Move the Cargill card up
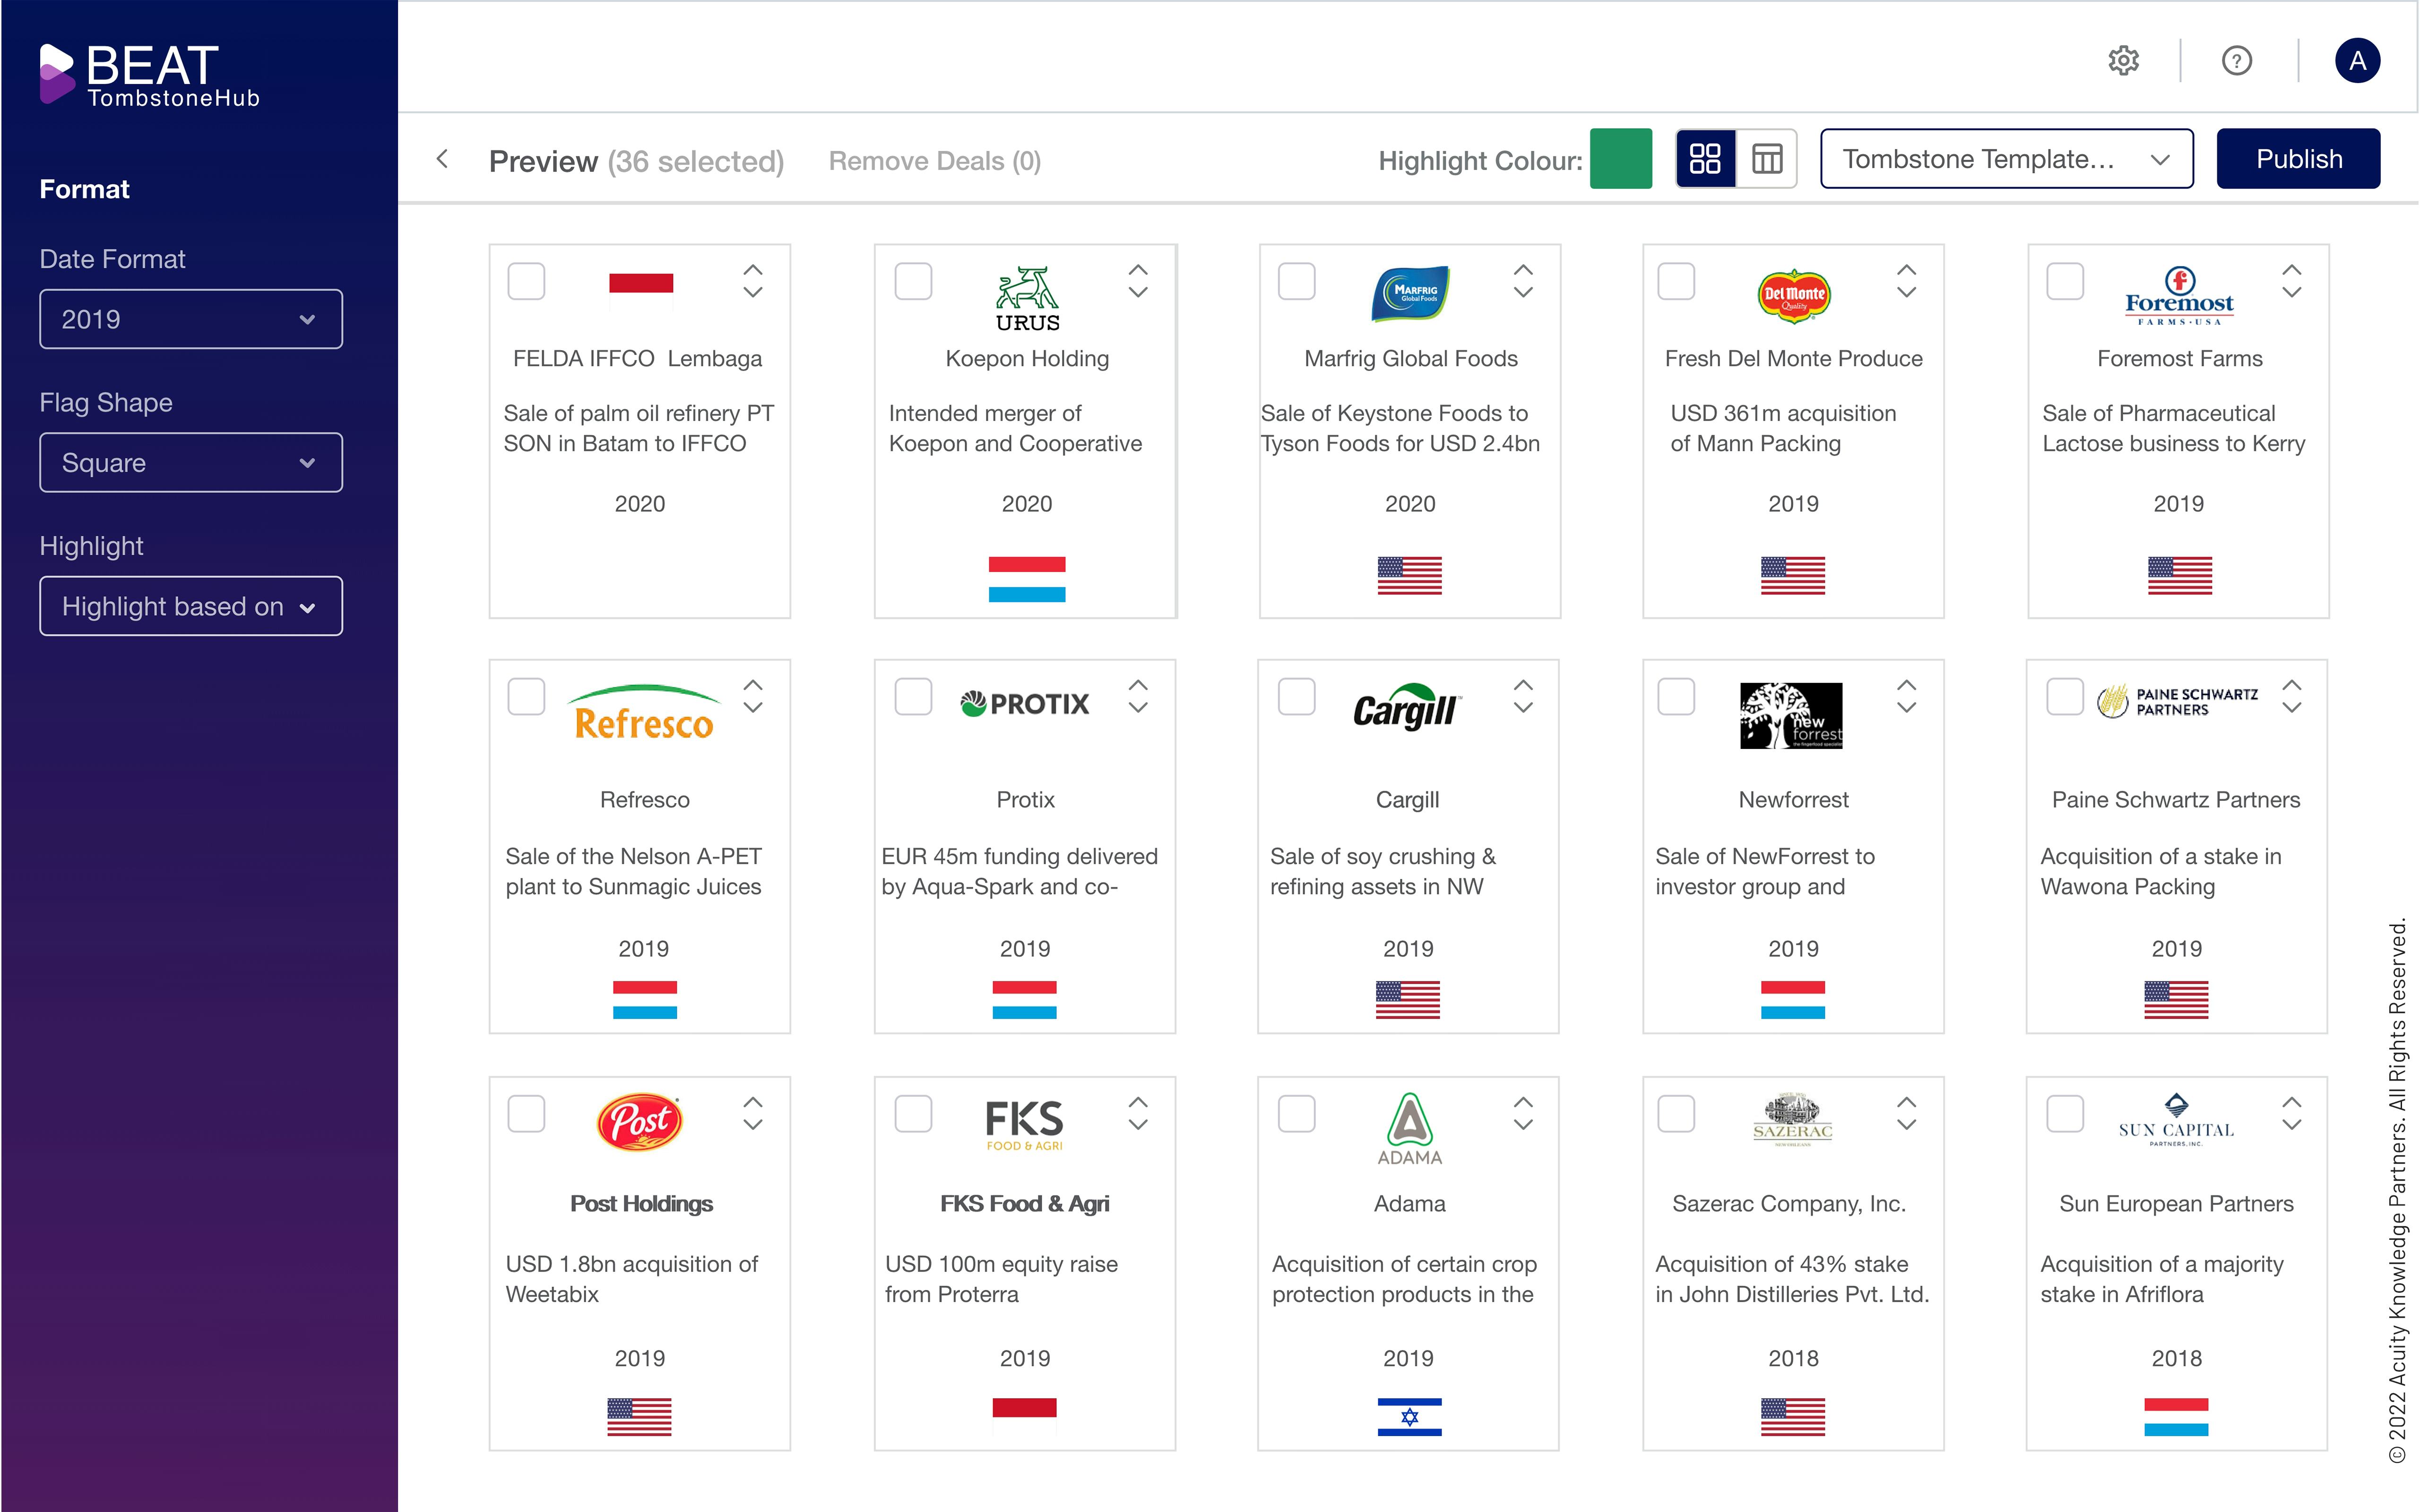The width and height of the screenshot is (2420, 1512). click(x=1523, y=685)
